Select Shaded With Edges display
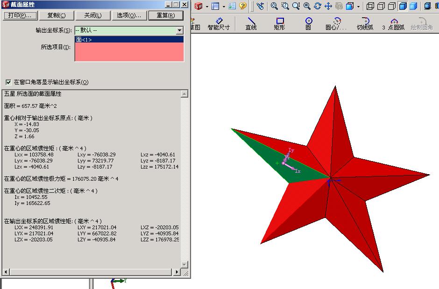 click(x=403, y=6)
